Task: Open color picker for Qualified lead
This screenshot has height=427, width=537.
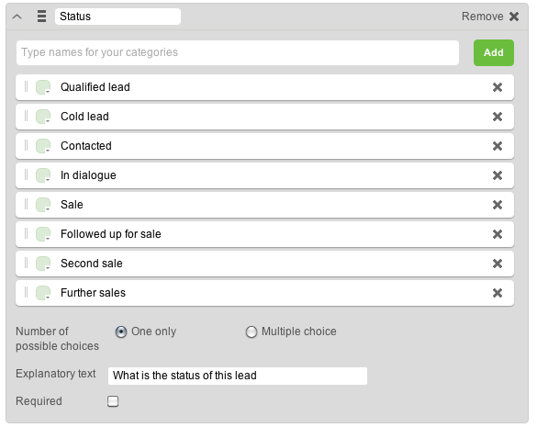Action: click(43, 87)
